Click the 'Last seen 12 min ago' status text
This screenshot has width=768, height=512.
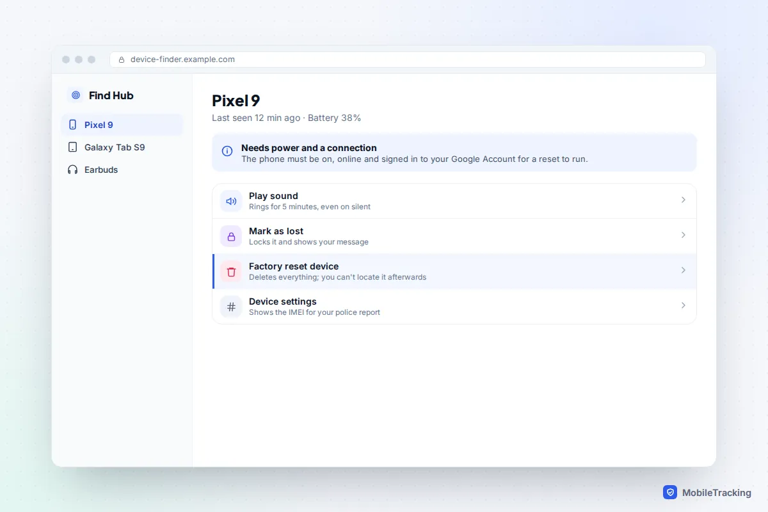pos(256,118)
